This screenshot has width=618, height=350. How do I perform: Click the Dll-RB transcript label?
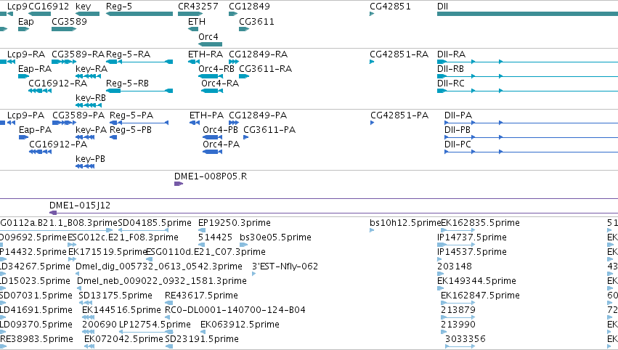pyautogui.click(x=450, y=68)
